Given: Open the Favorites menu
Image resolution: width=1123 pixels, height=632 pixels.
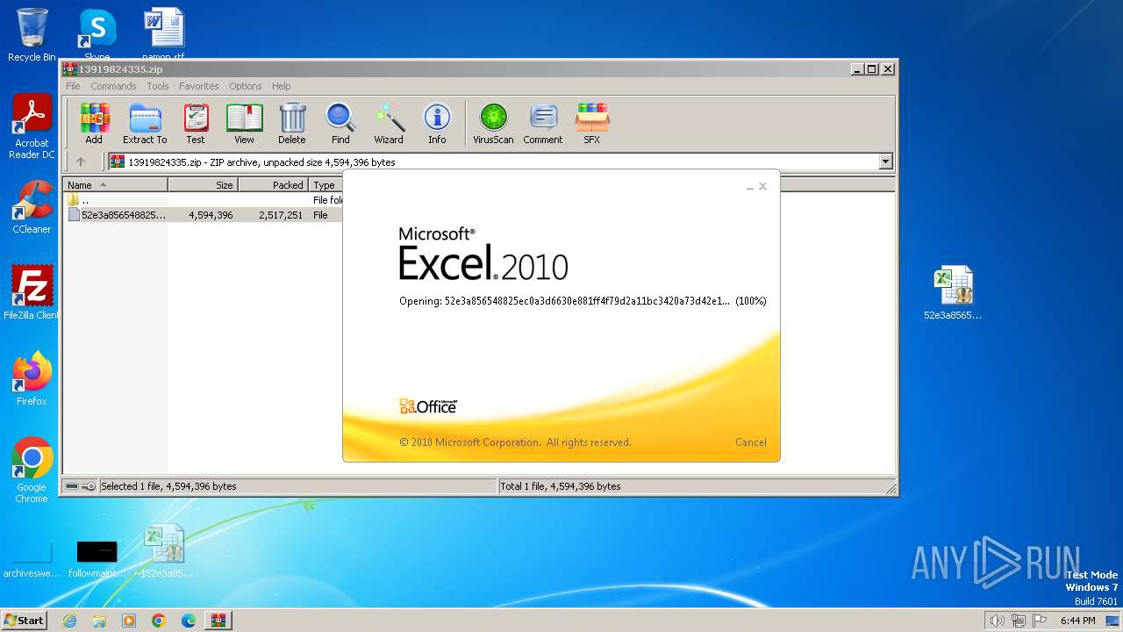Looking at the screenshot, I should coord(199,86).
